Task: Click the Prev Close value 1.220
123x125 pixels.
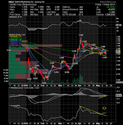Action: 24,15
